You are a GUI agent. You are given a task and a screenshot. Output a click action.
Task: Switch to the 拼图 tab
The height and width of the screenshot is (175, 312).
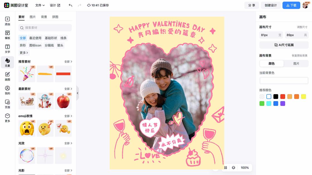tap(55, 17)
